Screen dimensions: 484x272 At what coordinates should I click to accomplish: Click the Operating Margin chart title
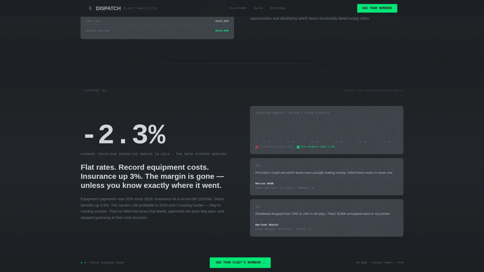(x=292, y=113)
